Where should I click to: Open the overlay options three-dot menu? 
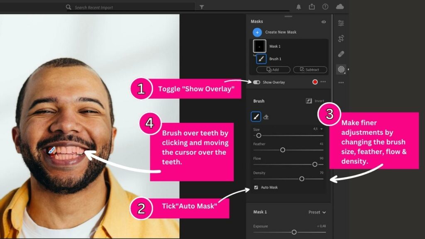pos(323,82)
